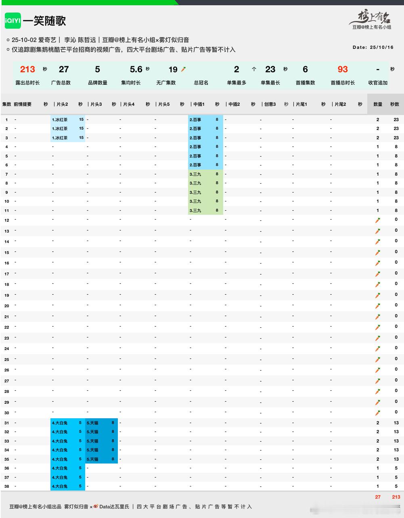Click the Date: 25/10/16 text

click(373, 47)
